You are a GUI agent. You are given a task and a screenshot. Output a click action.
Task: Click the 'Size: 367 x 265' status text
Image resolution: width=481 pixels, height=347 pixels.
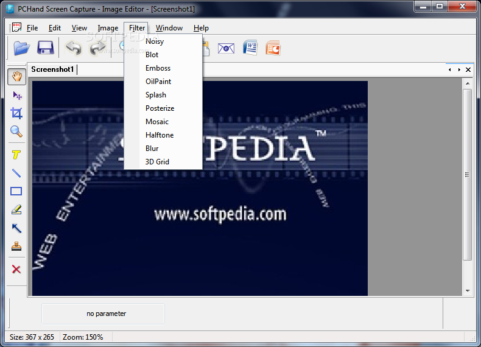(32, 337)
